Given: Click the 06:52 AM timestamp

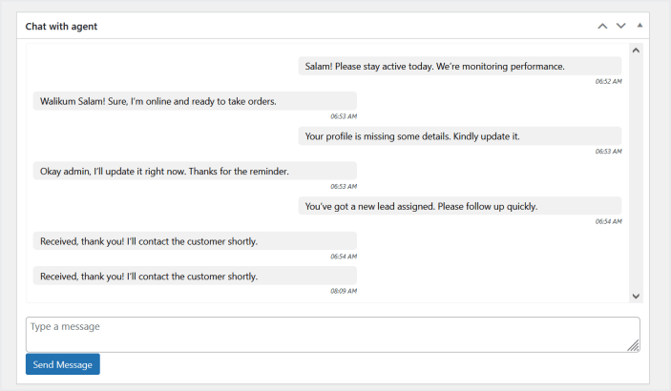Looking at the screenshot, I should (x=608, y=81).
